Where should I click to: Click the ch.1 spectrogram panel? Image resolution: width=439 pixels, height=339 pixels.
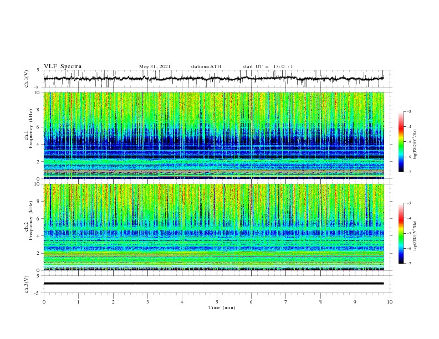click(214, 135)
